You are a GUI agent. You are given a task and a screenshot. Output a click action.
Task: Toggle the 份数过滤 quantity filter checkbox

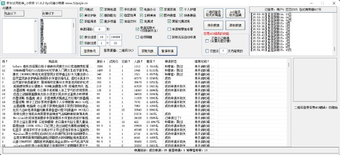click(x=82, y=43)
